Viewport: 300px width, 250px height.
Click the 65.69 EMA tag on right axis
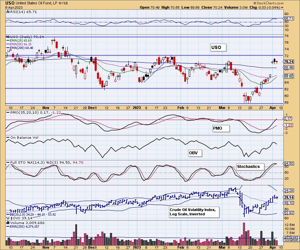tap(289, 77)
